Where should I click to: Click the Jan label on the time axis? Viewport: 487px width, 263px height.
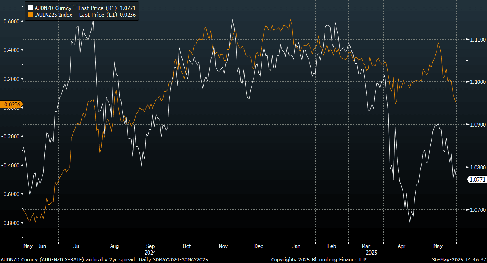[296, 246]
